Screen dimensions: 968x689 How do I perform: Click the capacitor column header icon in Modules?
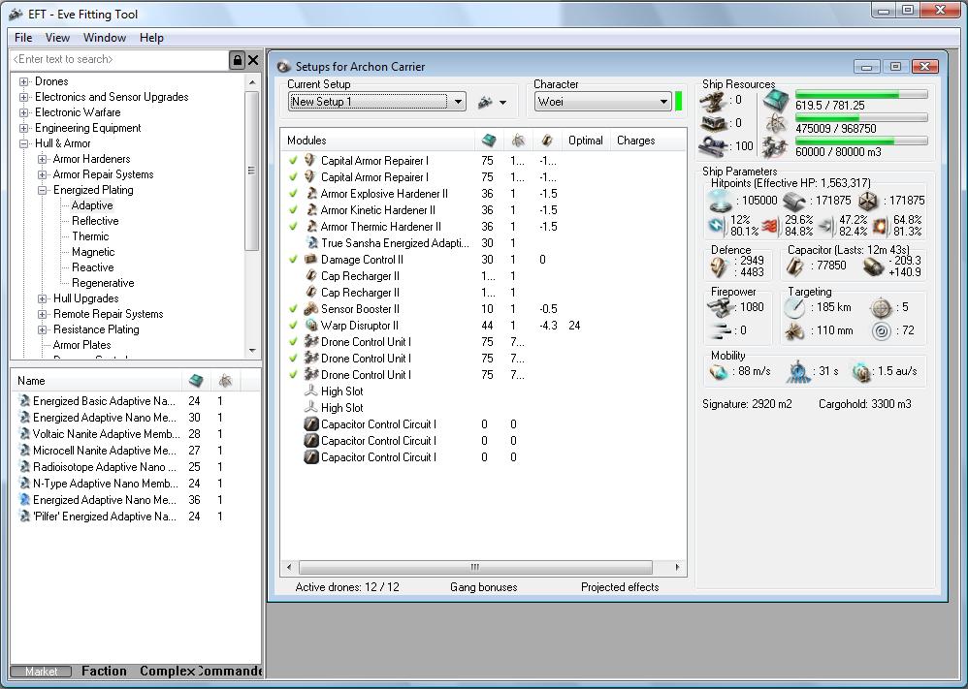point(547,141)
